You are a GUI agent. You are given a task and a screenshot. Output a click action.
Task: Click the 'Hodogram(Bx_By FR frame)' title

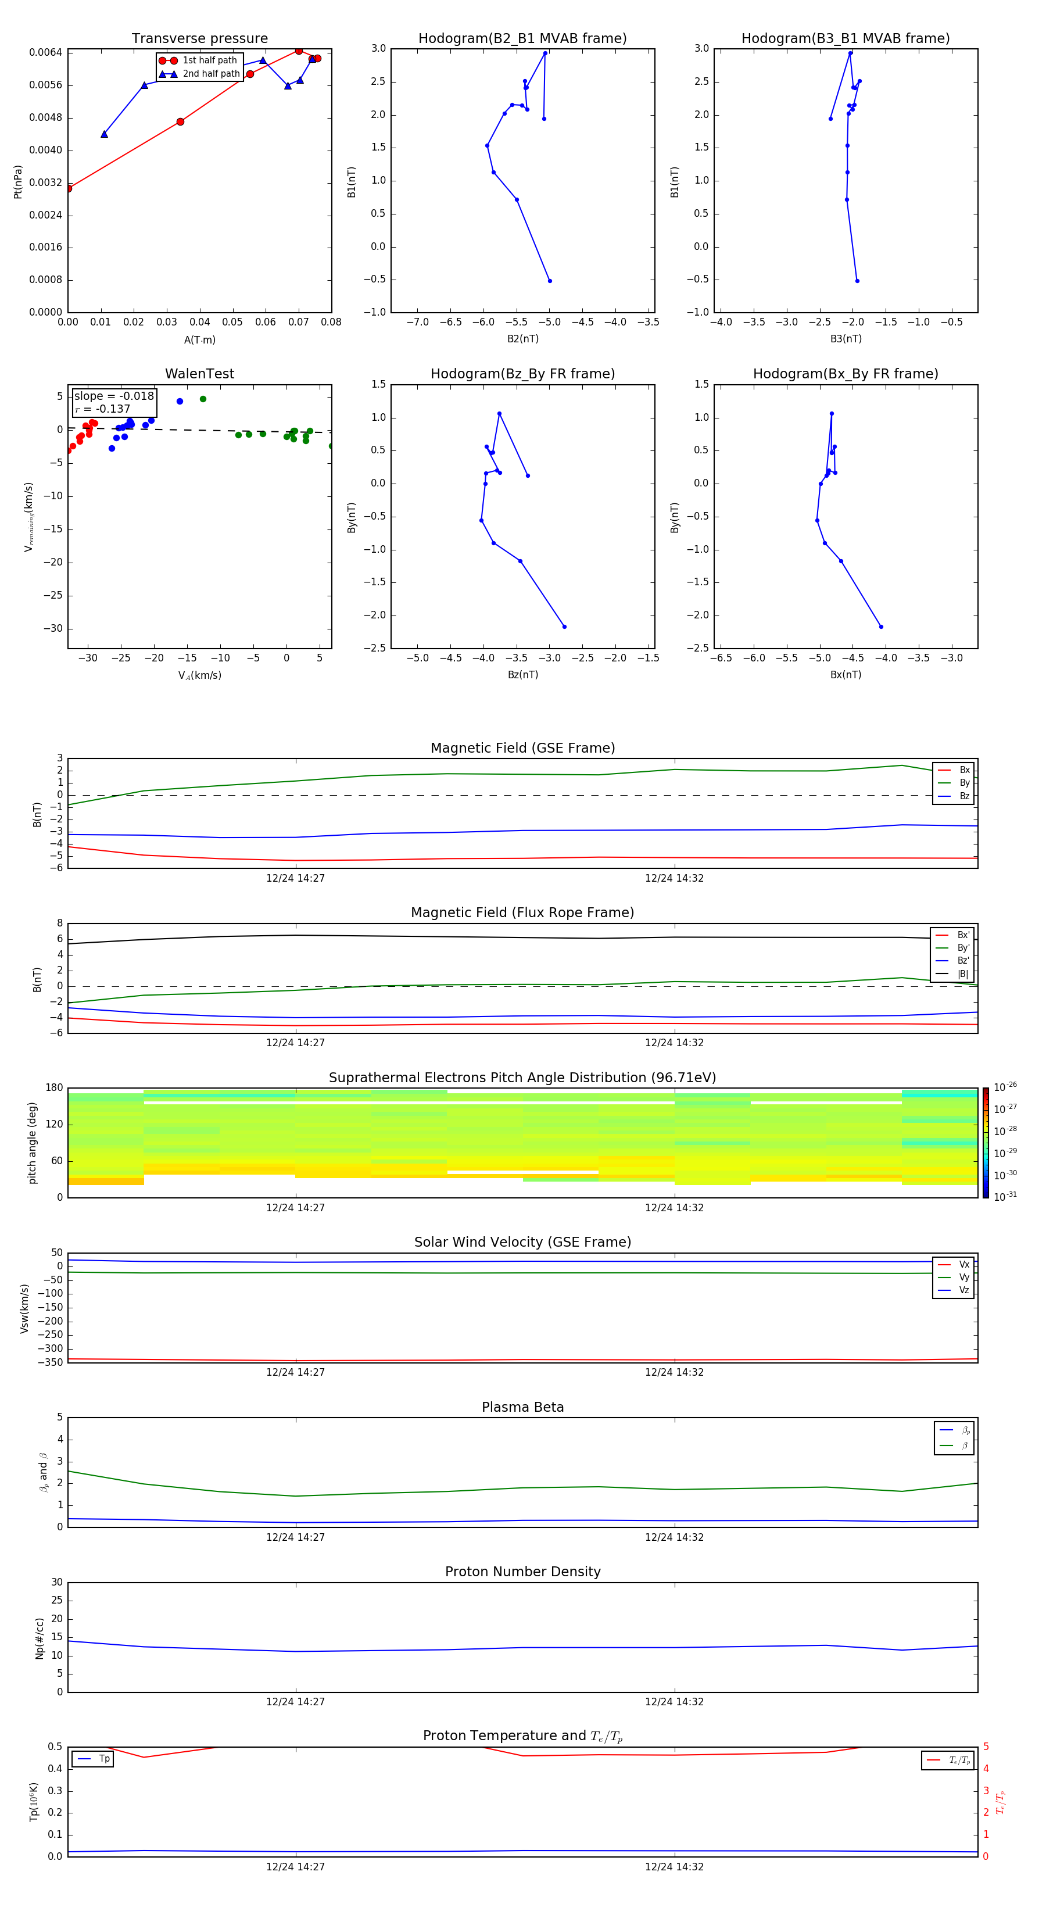846,374
